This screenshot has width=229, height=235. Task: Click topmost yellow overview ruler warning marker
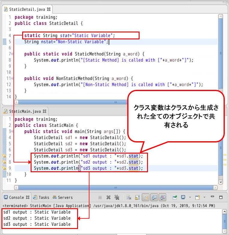[225, 155]
